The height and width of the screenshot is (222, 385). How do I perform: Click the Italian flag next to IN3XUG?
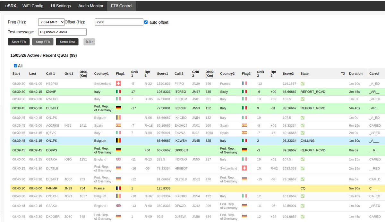pos(244,159)
